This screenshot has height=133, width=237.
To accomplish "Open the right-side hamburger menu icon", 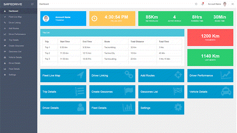I will pyautogui.click(x=232, y=4).
